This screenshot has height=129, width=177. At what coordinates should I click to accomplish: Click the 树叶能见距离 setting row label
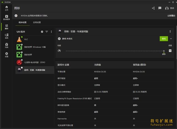(x=63, y=105)
